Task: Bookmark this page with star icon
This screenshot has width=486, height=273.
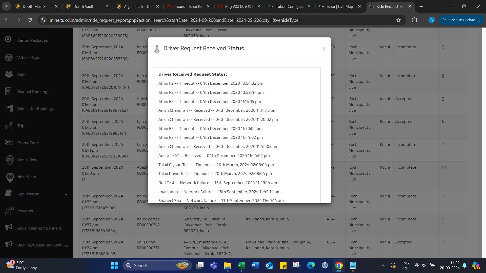Action: (x=399, y=20)
